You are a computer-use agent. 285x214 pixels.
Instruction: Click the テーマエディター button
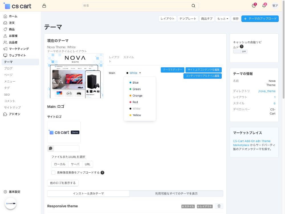[172, 70]
